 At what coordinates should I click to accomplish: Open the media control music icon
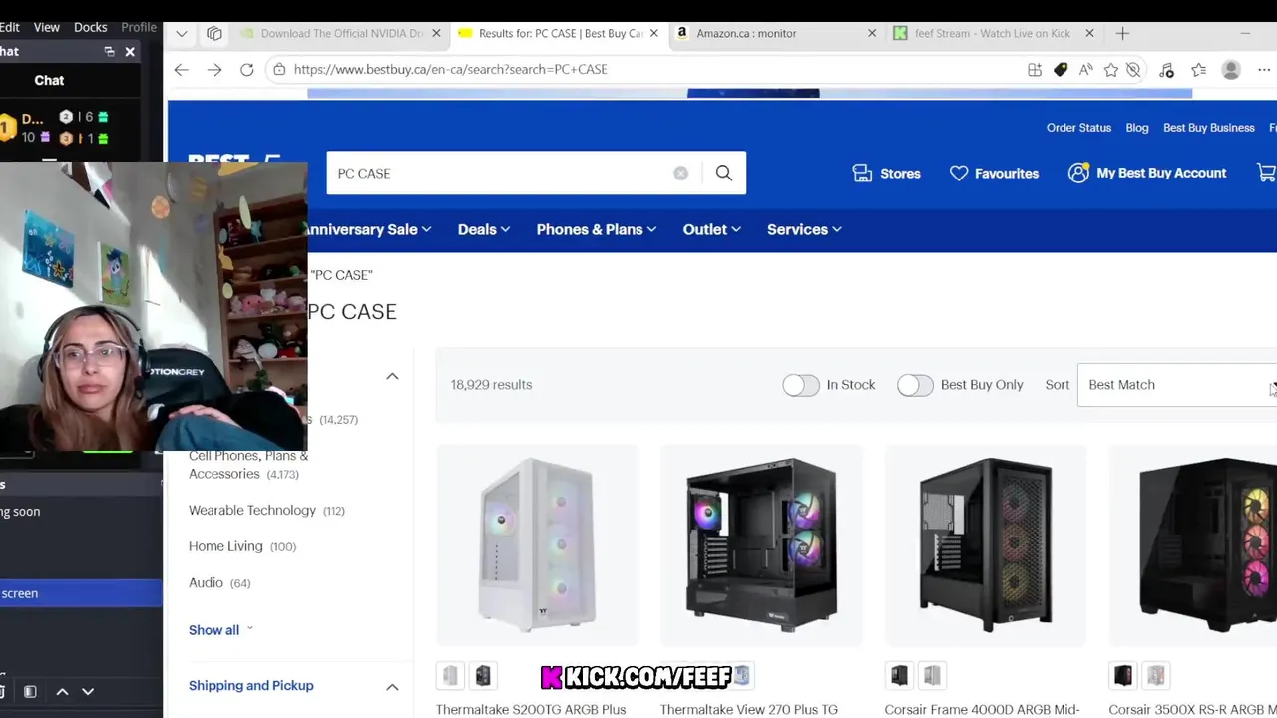(1166, 69)
